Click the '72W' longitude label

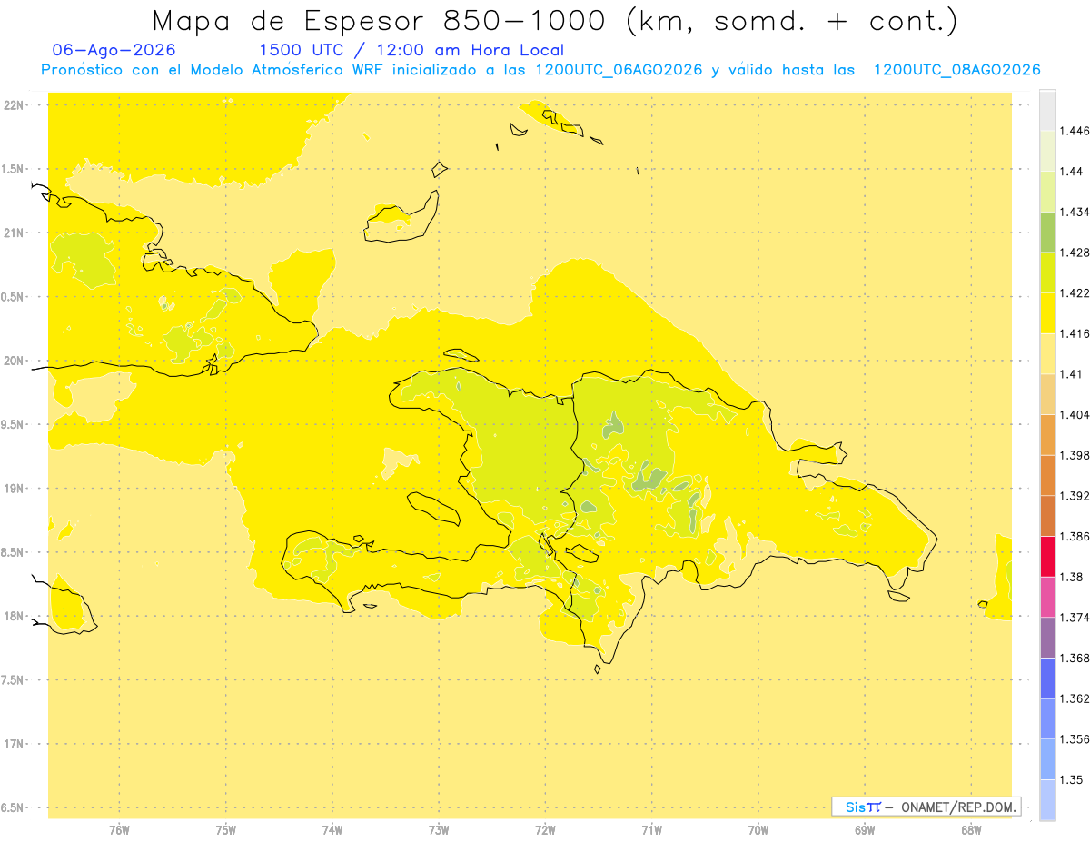(545, 830)
